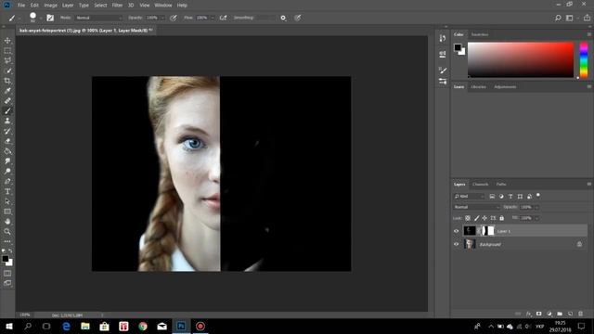Click Add Layer Style fx button
Viewport: 594px width, 334px height.
coord(529,314)
